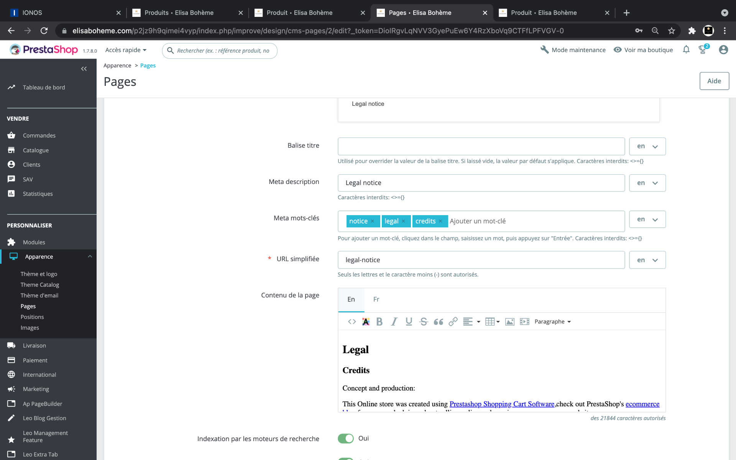Viewport: 736px width, 460px height.
Task: Open Catalogue in sidebar
Action: [x=36, y=150]
